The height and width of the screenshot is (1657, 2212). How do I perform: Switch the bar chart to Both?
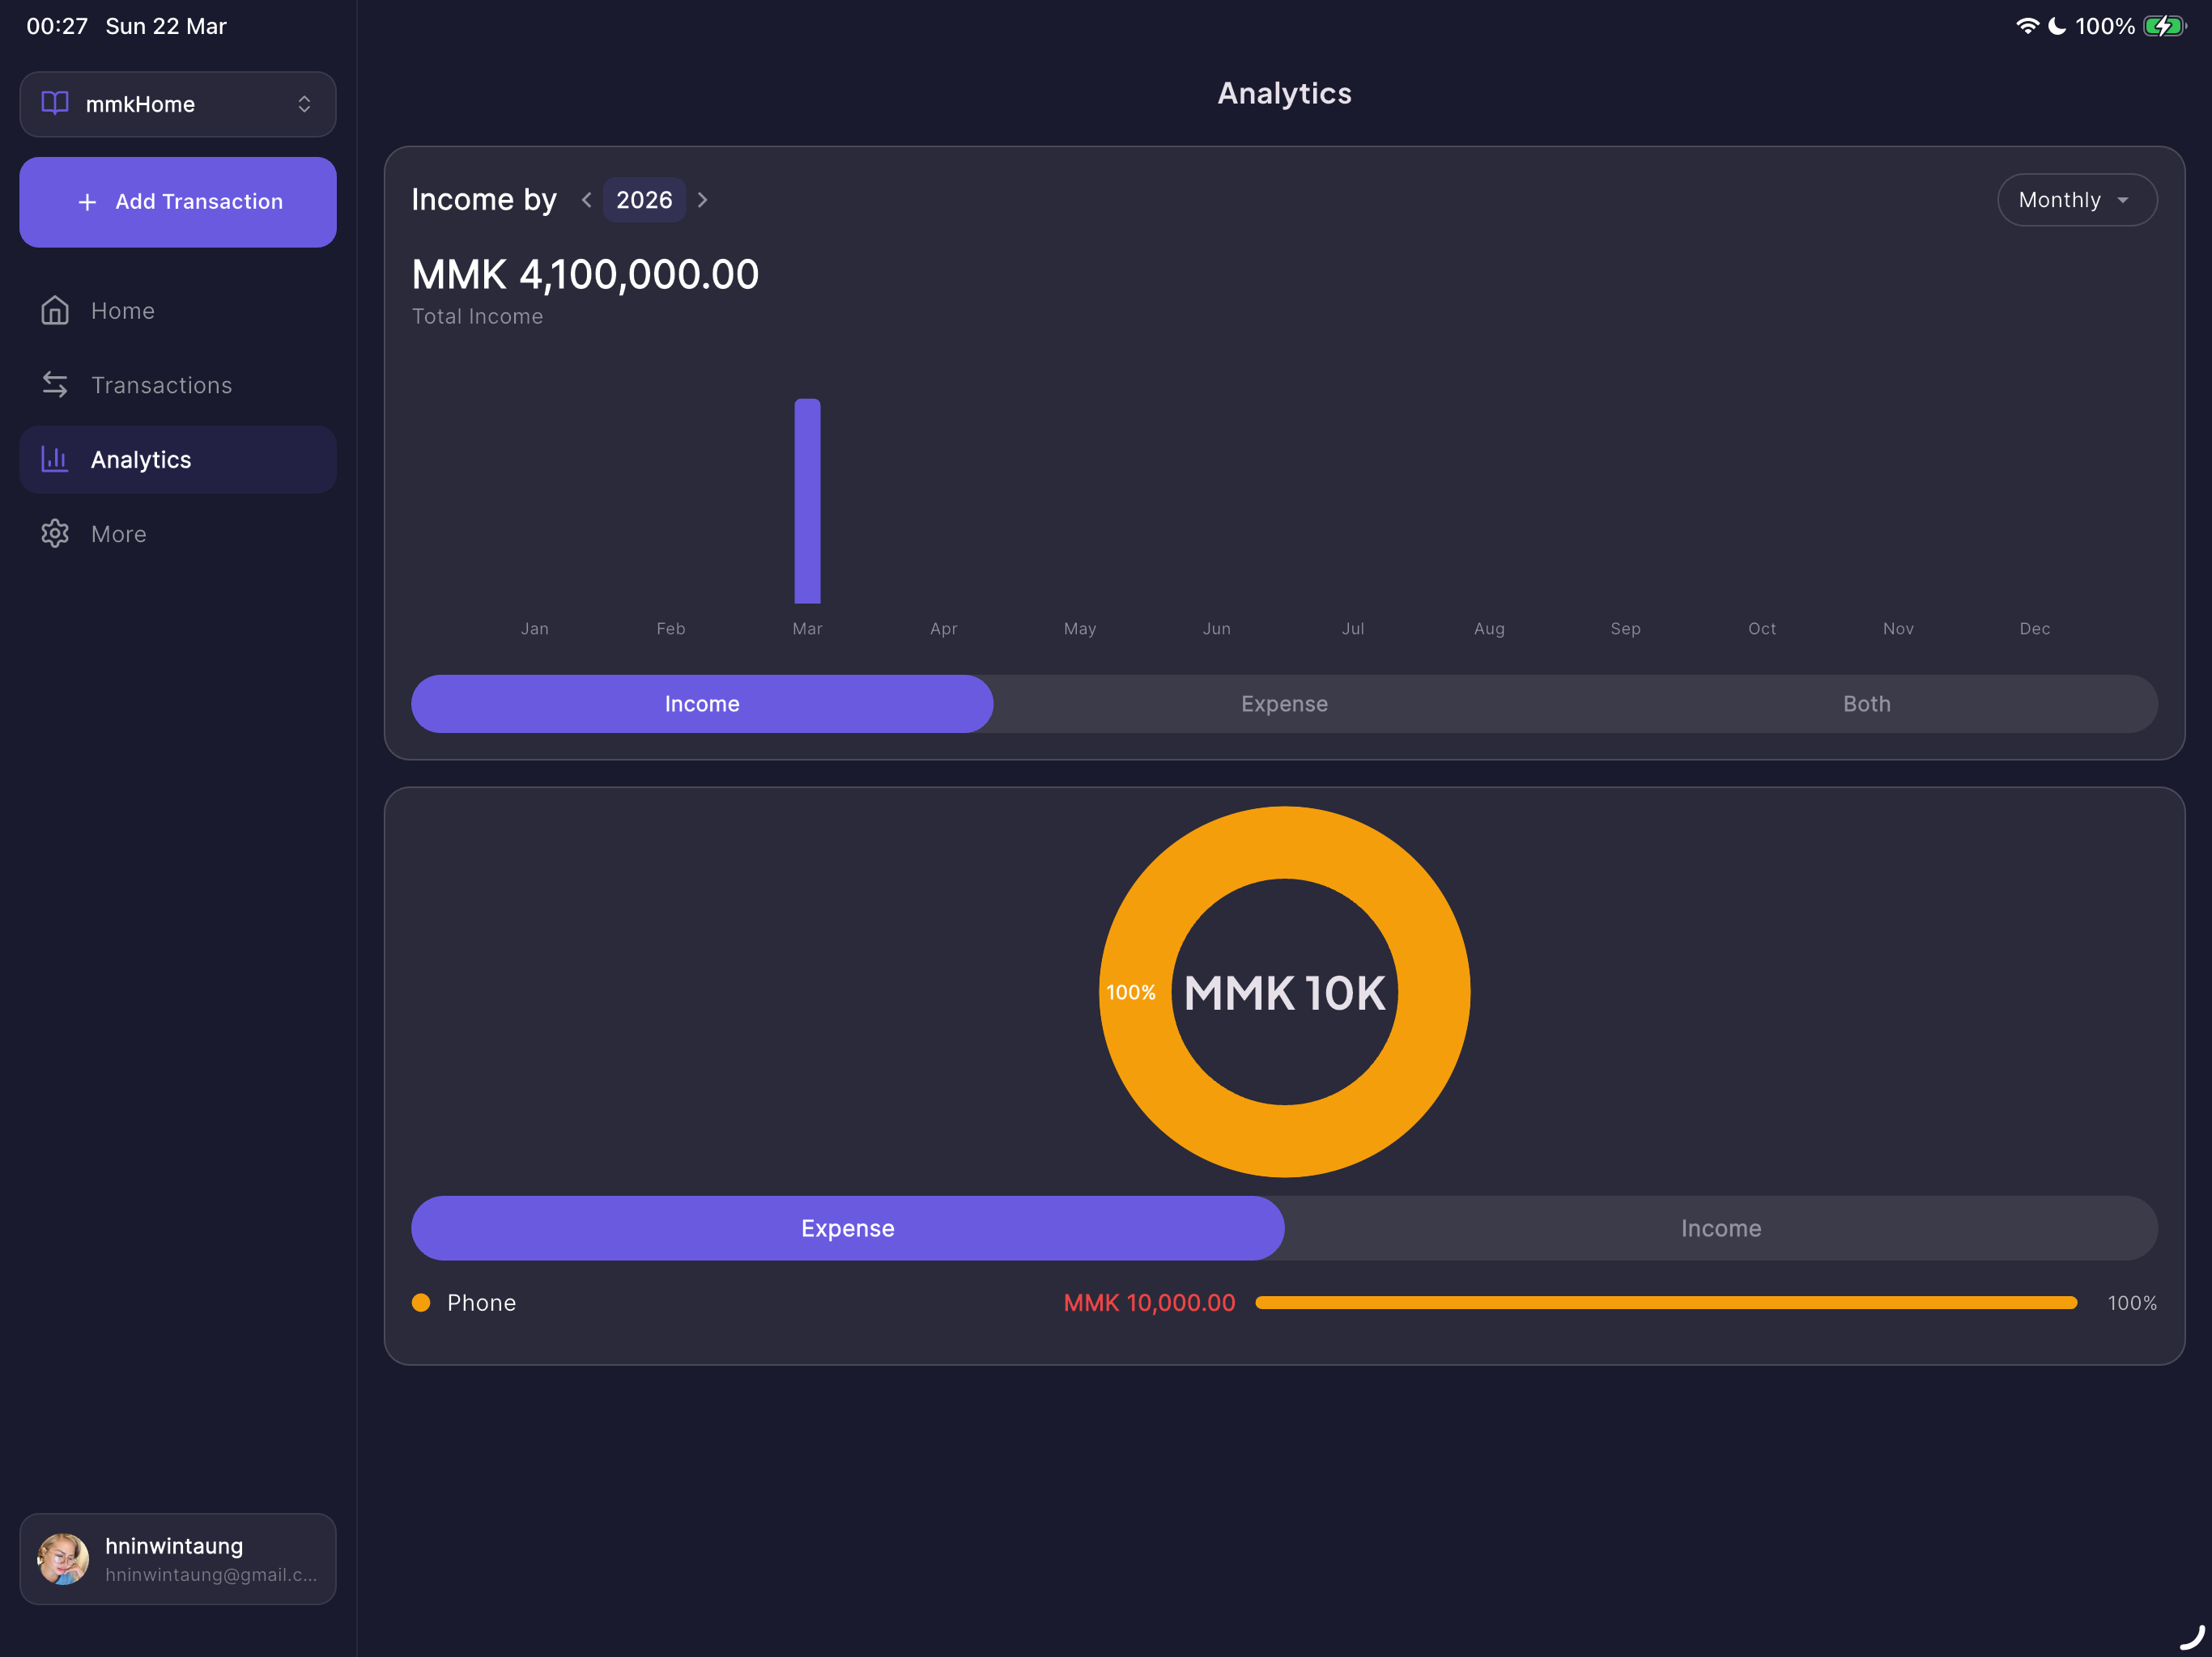[1866, 704]
